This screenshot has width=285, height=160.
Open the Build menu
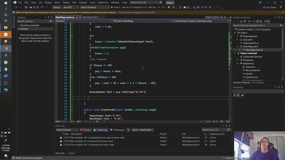[x=57, y=3]
